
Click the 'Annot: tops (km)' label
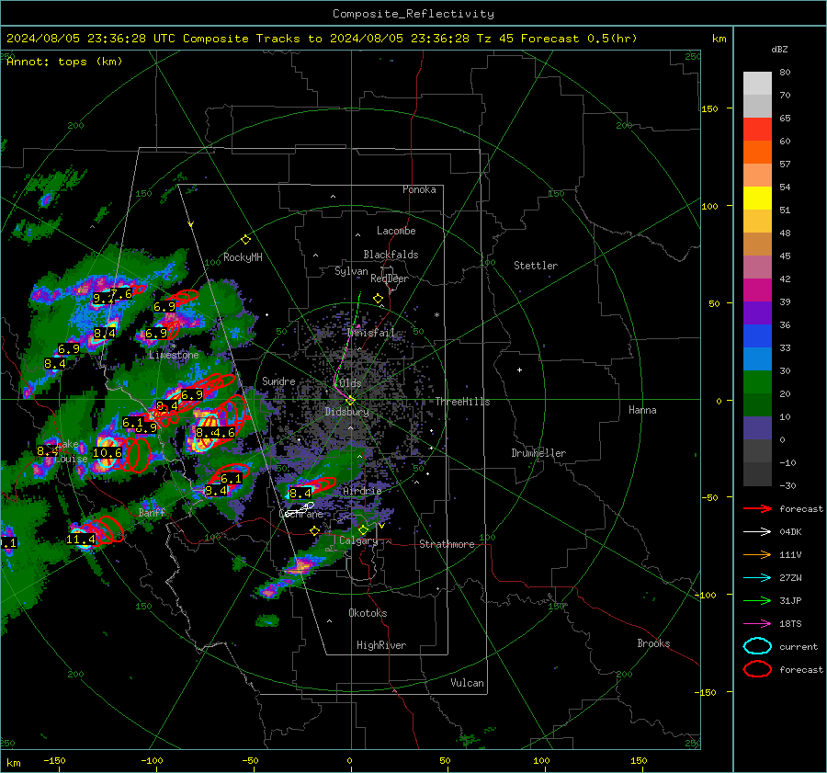pos(64,62)
